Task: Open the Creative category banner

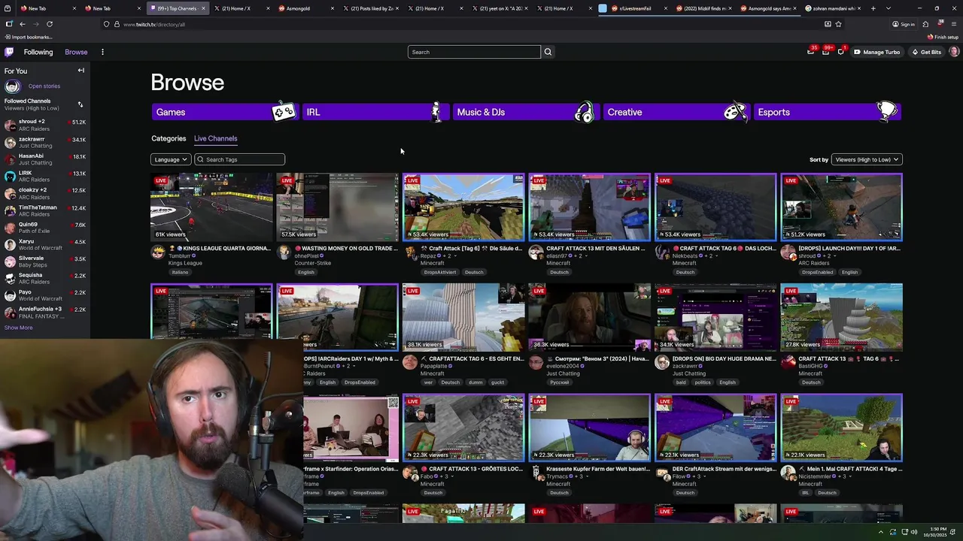Action: tap(676, 112)
